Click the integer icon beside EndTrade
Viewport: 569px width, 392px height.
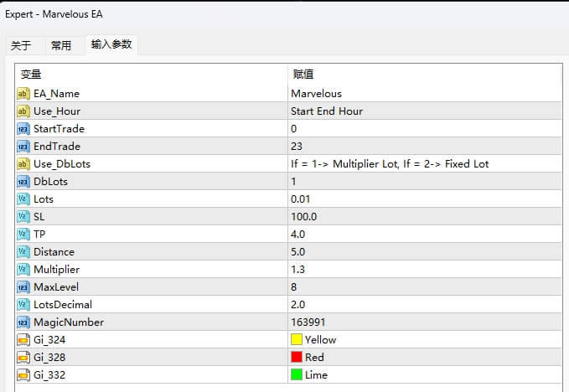[23, 147]
